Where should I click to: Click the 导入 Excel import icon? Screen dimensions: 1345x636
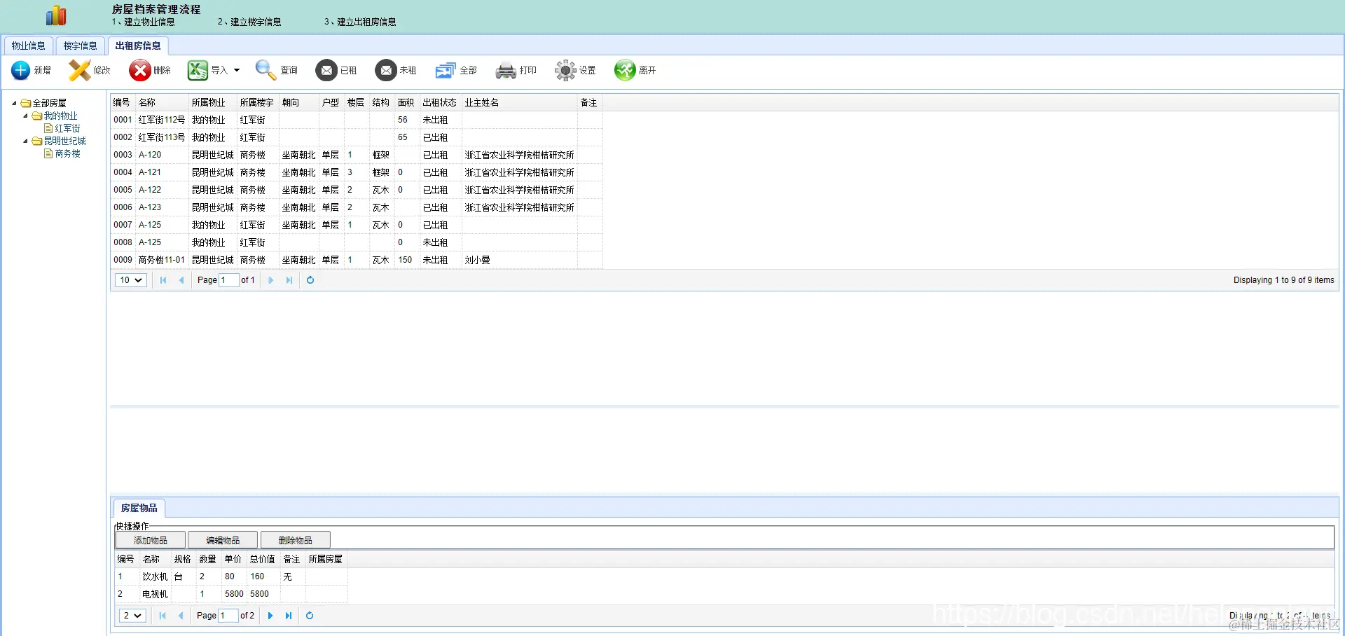pos(198,70)
